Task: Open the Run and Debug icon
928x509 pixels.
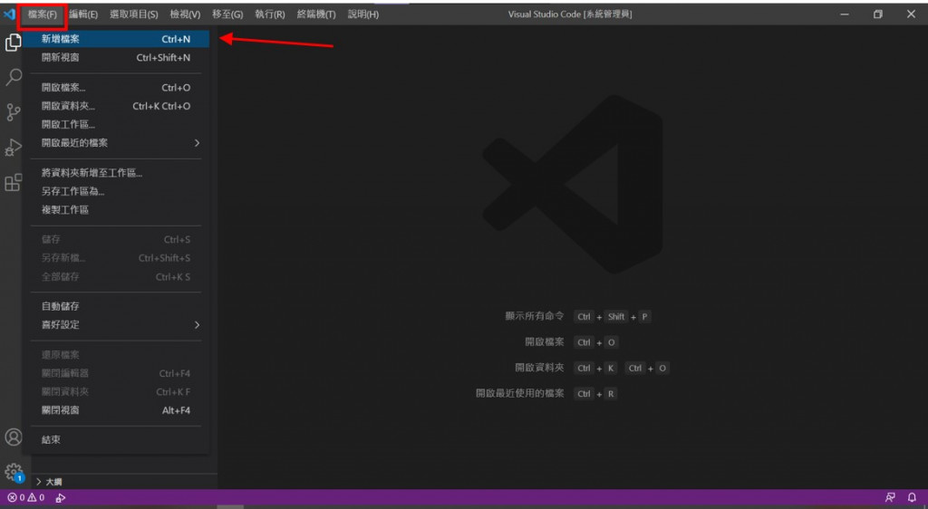Action: pyautogui.click(x=13, y=148)
